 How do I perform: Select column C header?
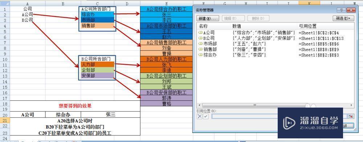97,4
